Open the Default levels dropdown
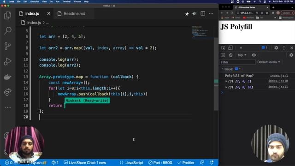The width and height of the screenshot is (295, 166). click(x=269, y=62)
